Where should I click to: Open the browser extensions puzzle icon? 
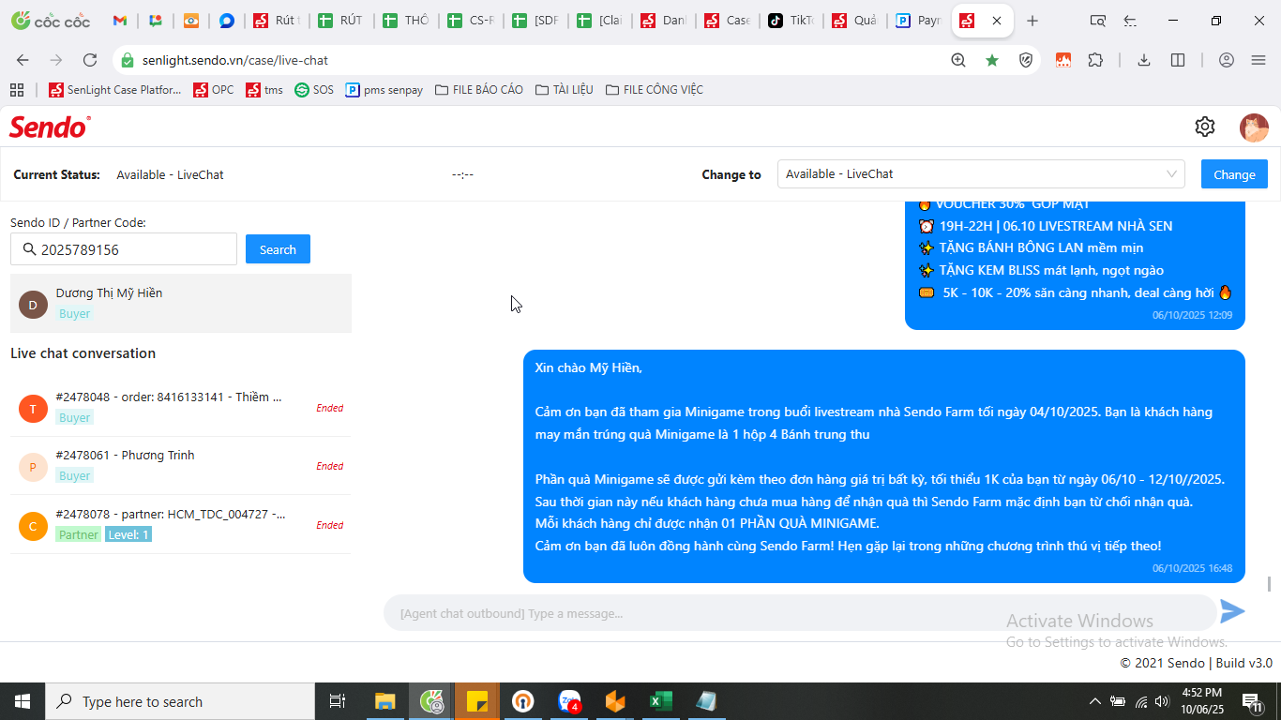[1095, 60]
